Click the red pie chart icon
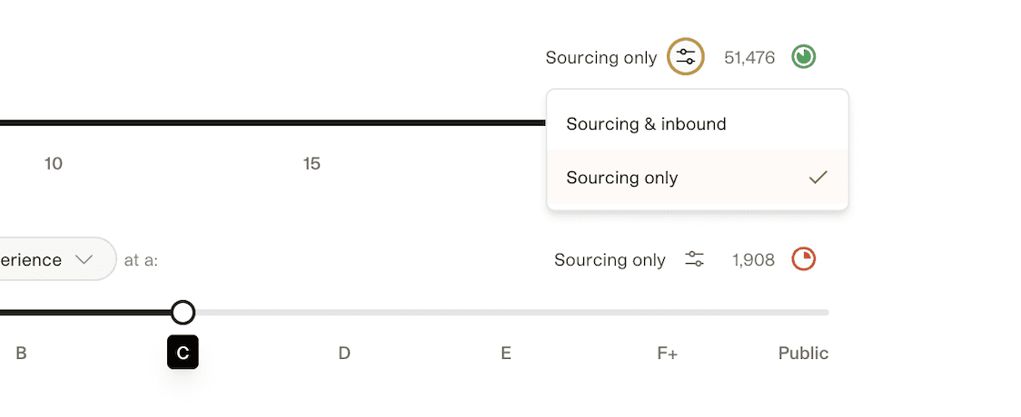This screenshot has width=1021, height=417. (x=803, y=259)
